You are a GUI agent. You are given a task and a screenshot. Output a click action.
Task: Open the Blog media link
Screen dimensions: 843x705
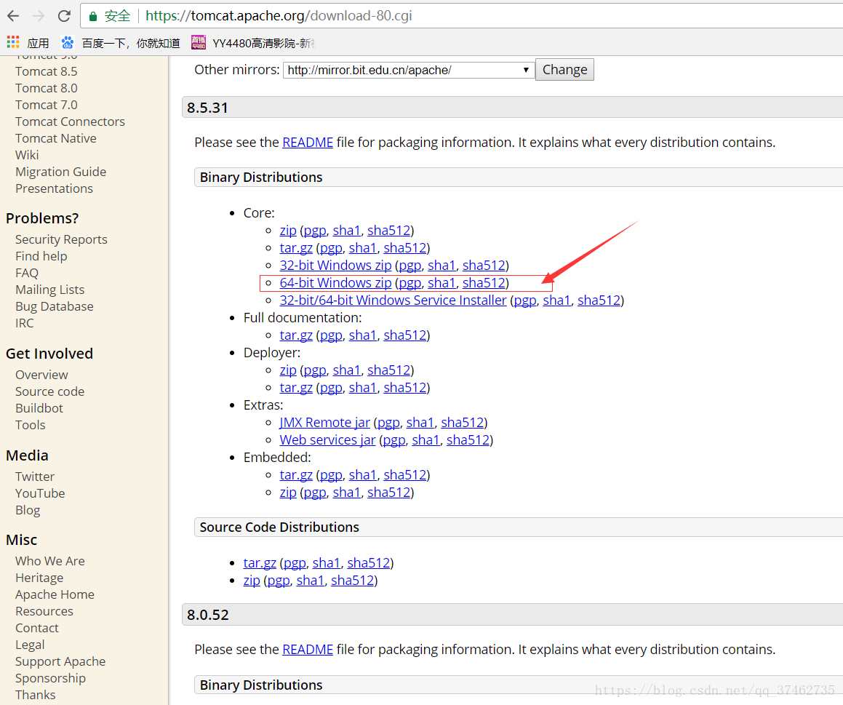coord(28,510)
